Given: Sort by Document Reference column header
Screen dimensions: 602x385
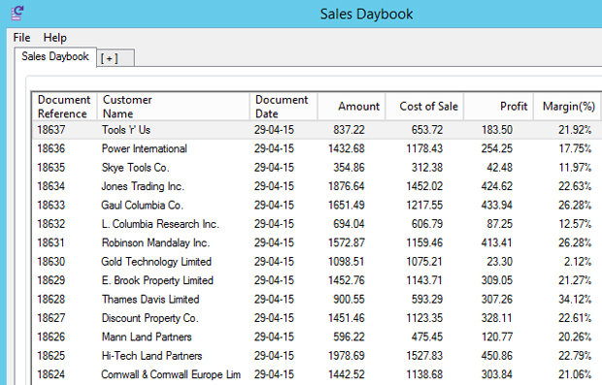Looking at the screenshot, I should pyautogui.click(x=64, y=107).
